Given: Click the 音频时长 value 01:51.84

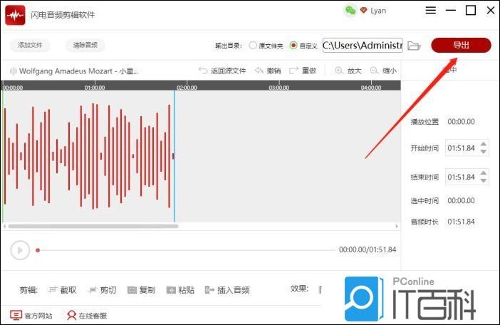Looking at the screenshot, I should [461, 222].
